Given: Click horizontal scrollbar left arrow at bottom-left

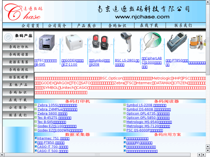Looking at the screenshot, I should 2,155.
